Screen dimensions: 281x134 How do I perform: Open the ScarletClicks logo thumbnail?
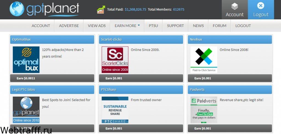115,60
